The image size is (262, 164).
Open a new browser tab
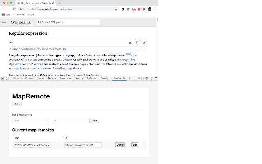pos(59,3)
